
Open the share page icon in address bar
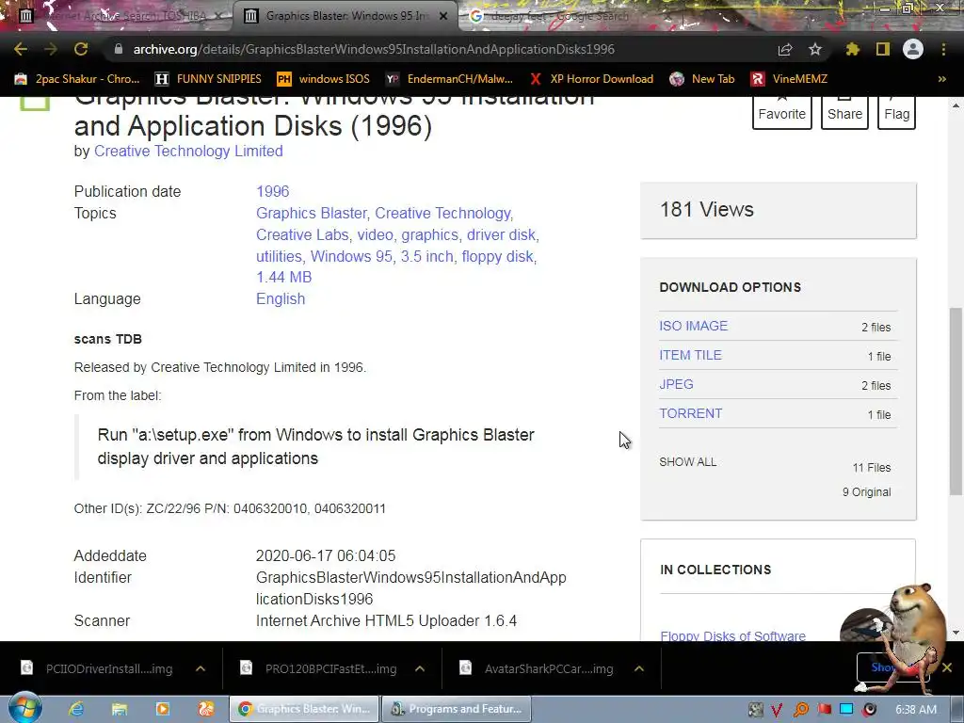tap(785, 49)
